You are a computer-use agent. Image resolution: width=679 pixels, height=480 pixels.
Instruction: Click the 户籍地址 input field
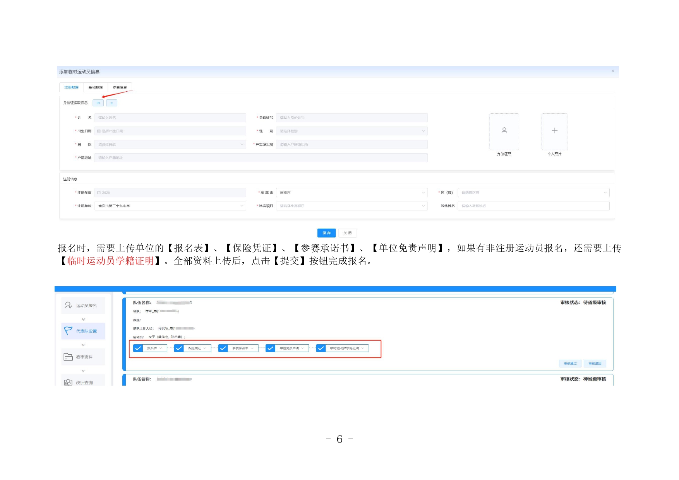pyautogui.click(x=261, y=158)
